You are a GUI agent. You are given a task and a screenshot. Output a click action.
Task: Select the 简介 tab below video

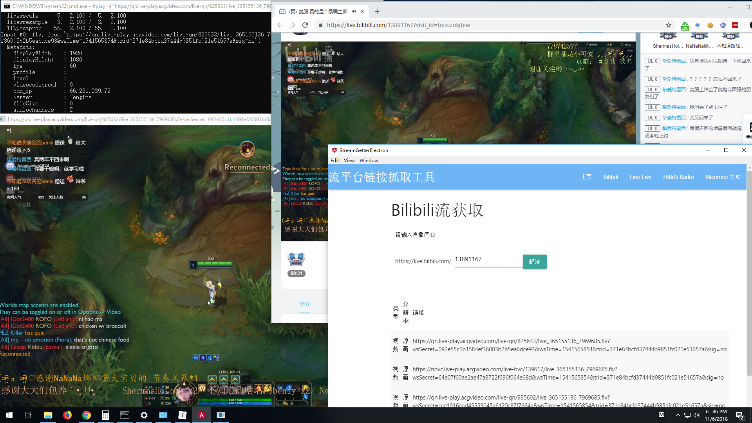[x=304, y=304]
